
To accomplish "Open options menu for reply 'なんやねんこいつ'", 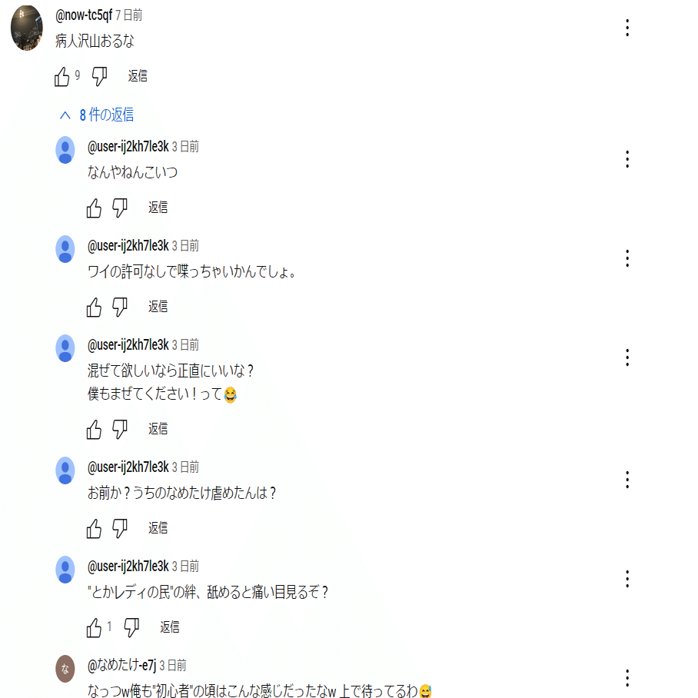I will coord(627,159).
